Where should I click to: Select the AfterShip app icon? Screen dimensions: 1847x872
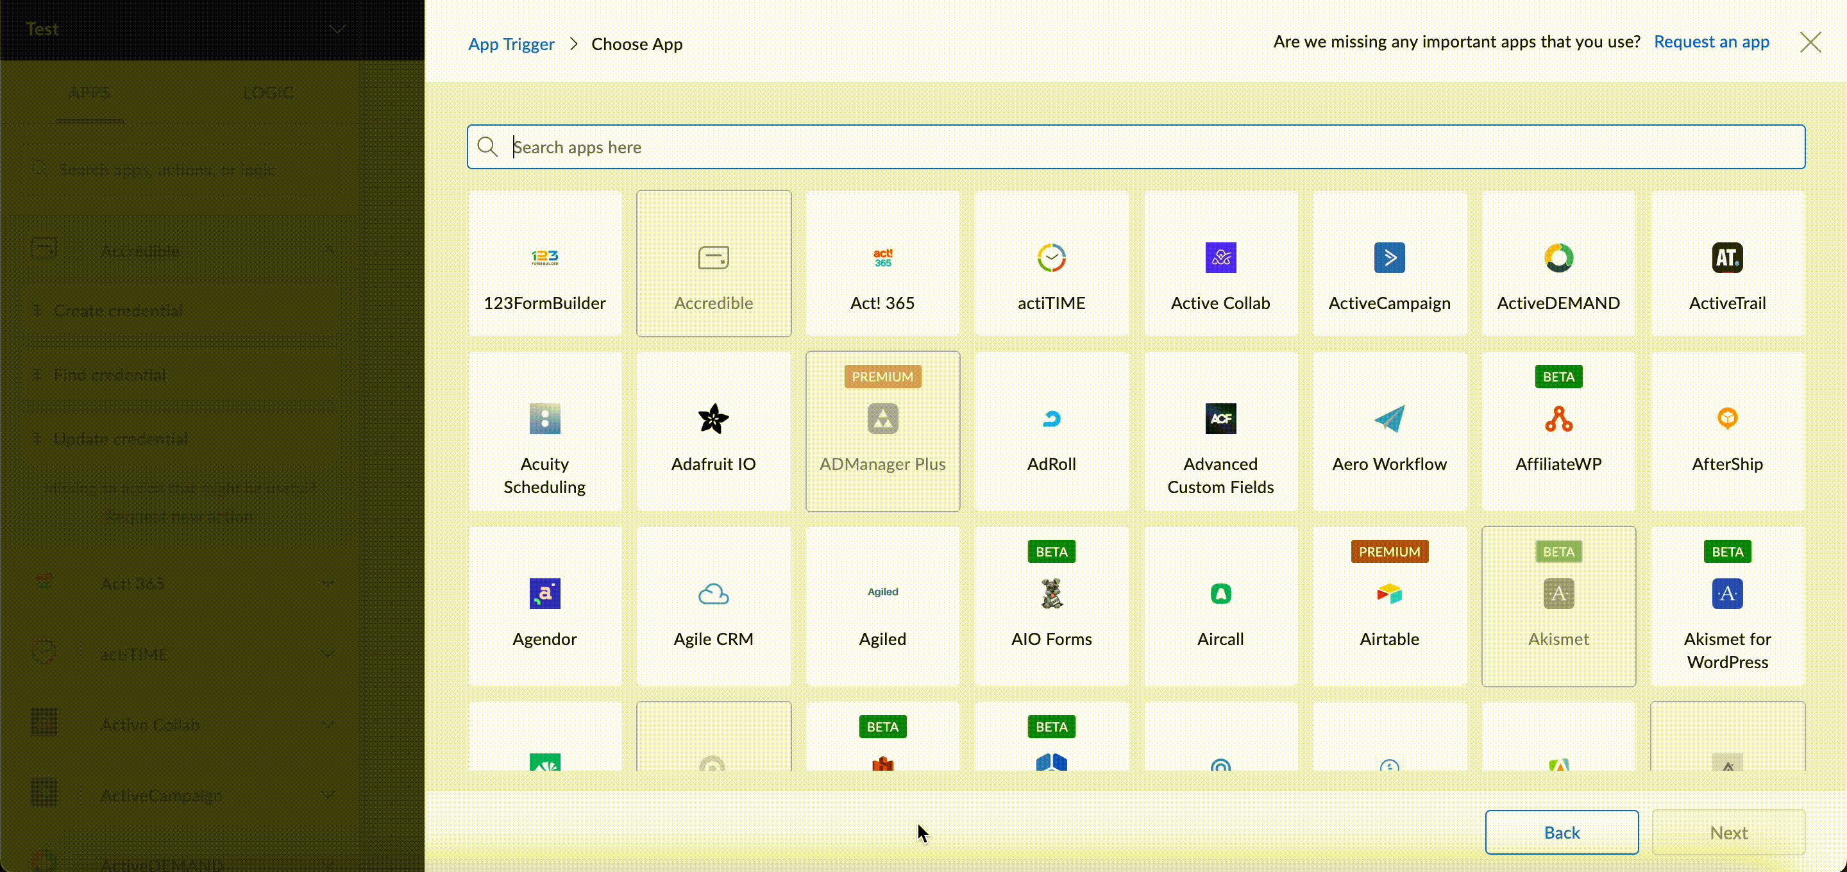pos(1726,419)
